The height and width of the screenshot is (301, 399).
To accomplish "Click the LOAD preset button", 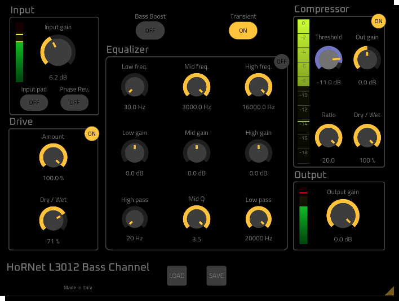I will tap(177, 276).
